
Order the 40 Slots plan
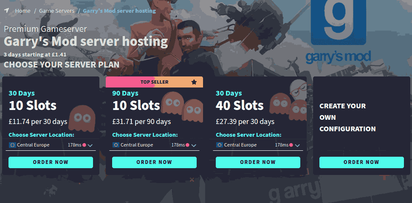pos(258,162)
